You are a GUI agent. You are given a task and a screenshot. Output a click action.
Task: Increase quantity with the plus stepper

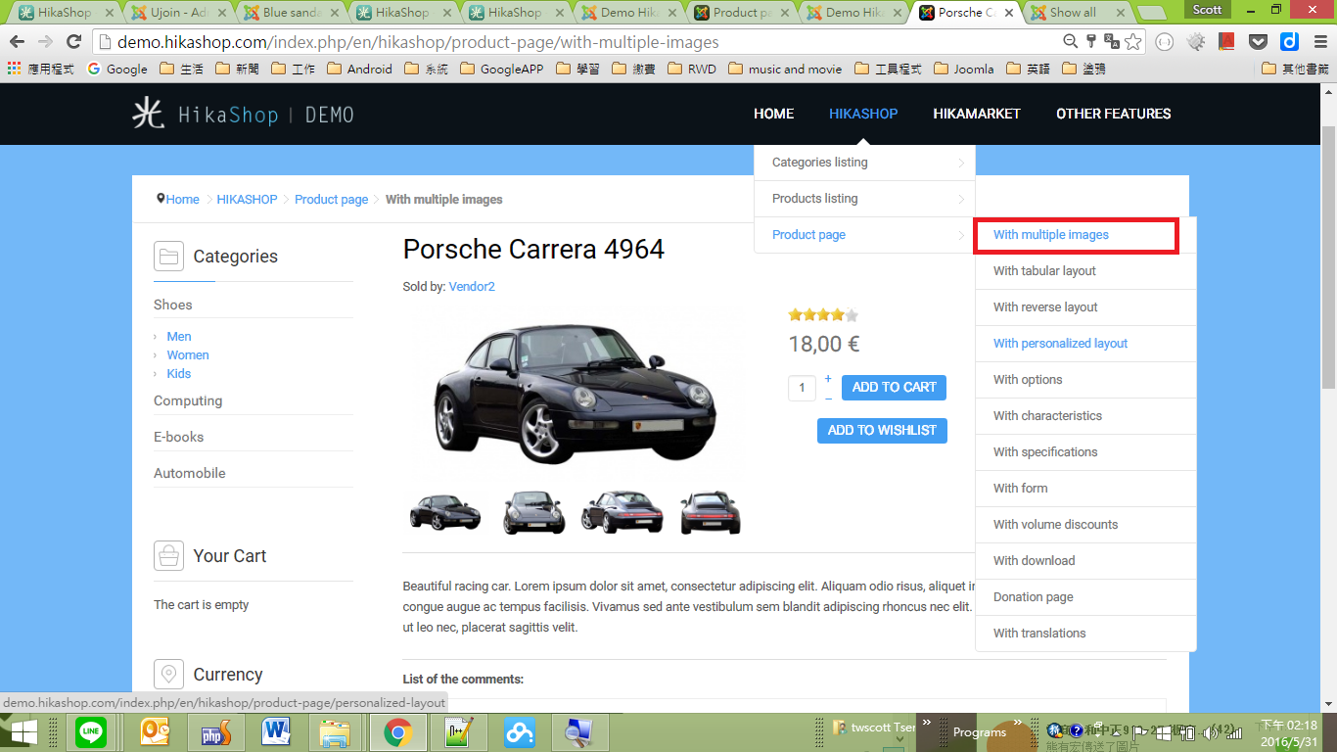point(828,379)
